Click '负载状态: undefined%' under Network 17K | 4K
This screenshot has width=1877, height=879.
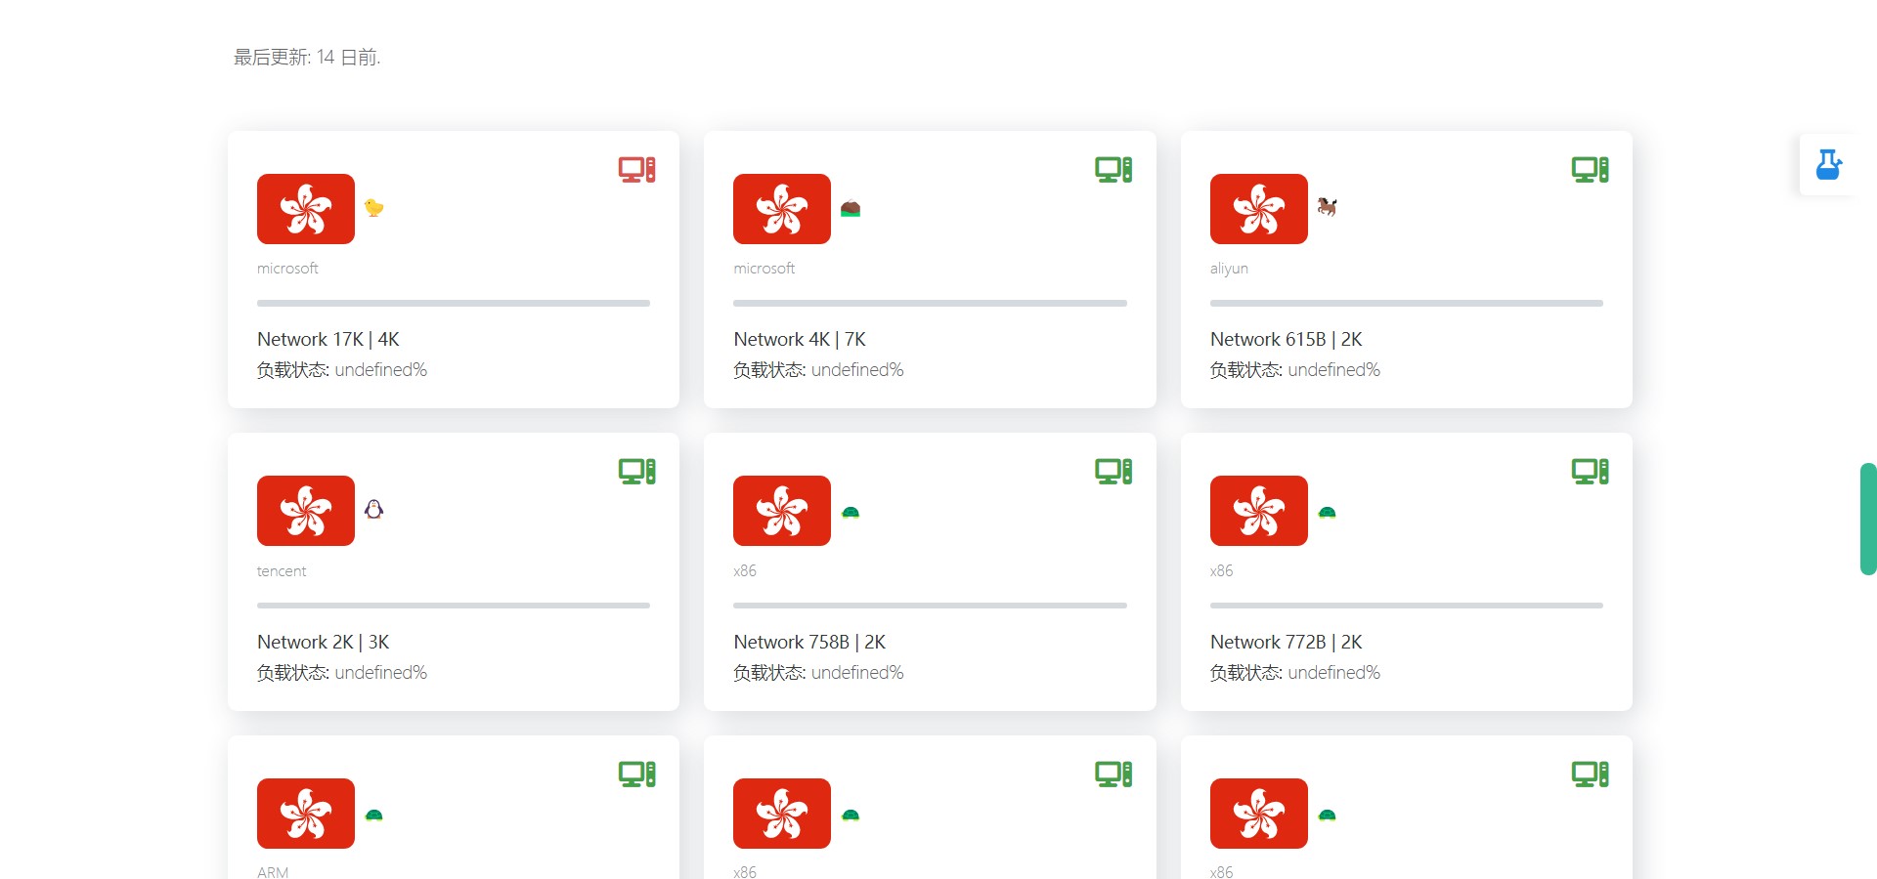pyautogui.click(x=342, y=370)
